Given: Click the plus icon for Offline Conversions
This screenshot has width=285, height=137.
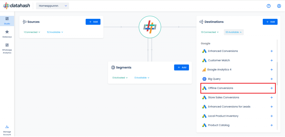Looking at the screenshot, I should coord(272,88).
